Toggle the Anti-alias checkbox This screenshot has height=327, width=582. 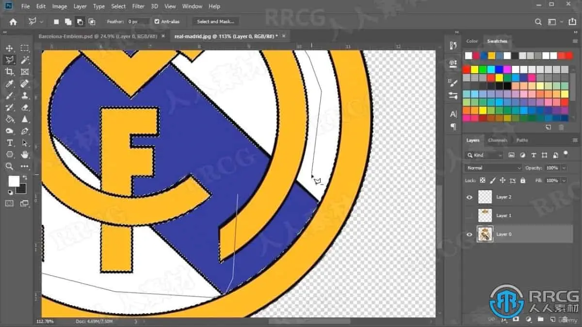coord(157,21)
